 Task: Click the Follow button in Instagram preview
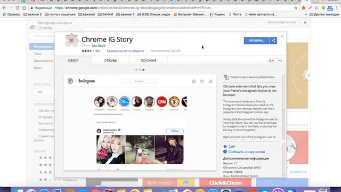tap(175, 131)
